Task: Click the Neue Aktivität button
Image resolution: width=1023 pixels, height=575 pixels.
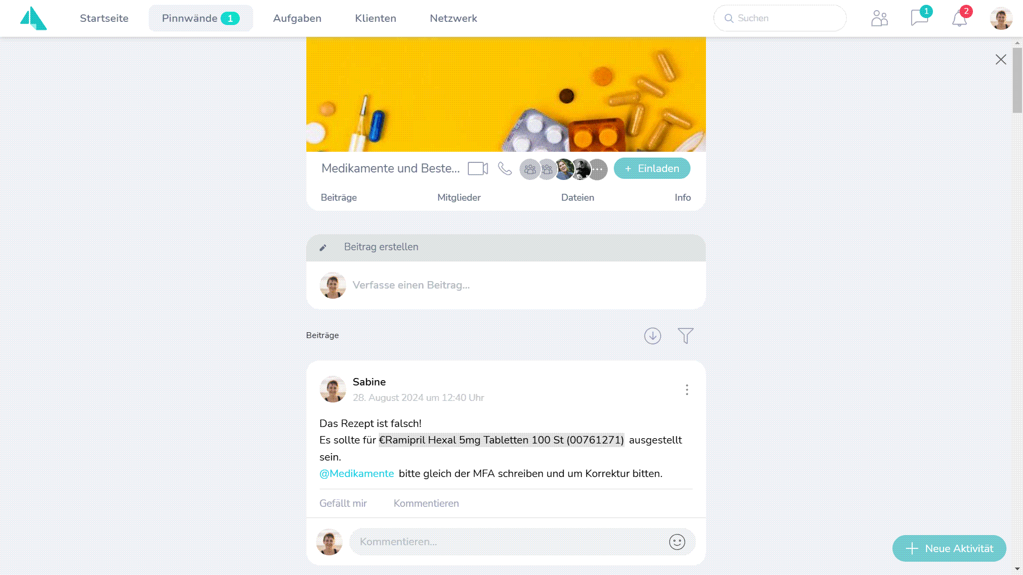Action: pyautogui.click(x=949, y=548)
